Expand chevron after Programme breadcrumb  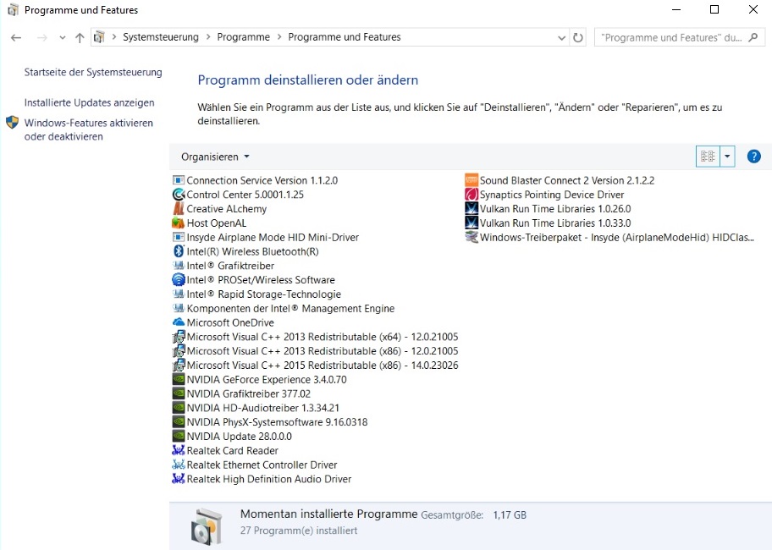[x=279, y=37]
